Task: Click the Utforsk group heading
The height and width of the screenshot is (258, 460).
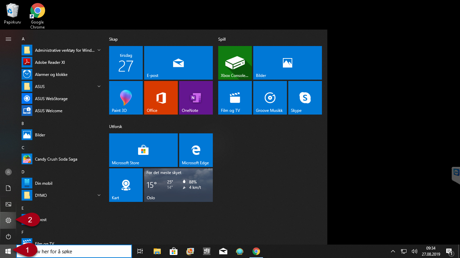Action: (116, 127)
